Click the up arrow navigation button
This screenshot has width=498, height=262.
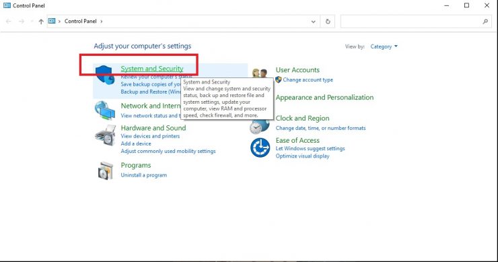tap(41, 22)
